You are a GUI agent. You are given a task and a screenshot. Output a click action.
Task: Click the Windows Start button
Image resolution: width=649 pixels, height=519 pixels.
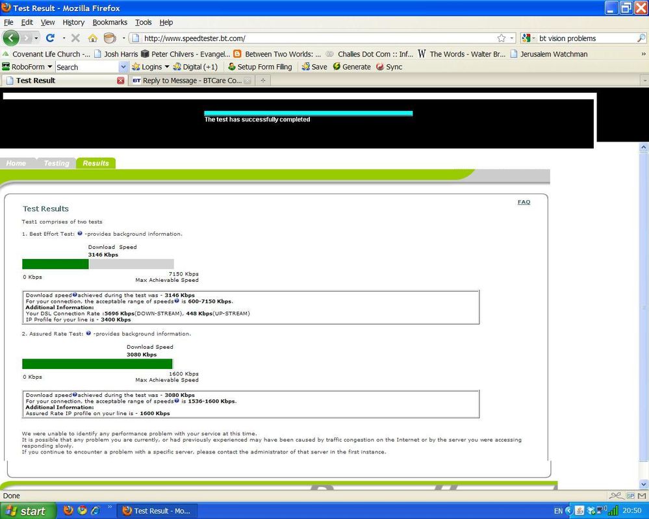(26, 511)
